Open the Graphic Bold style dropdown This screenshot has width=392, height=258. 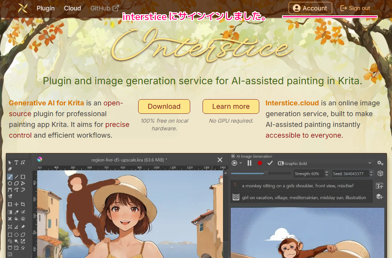click(325, 163)
